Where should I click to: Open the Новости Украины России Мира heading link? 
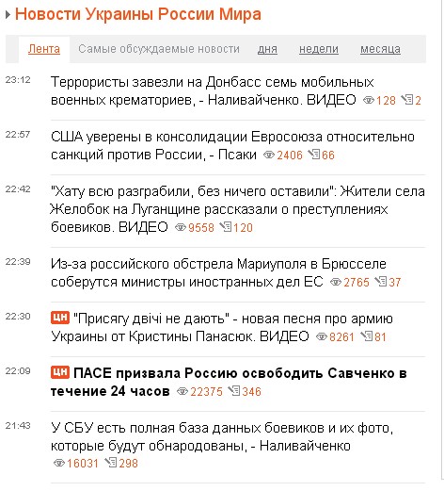[138, 14]
